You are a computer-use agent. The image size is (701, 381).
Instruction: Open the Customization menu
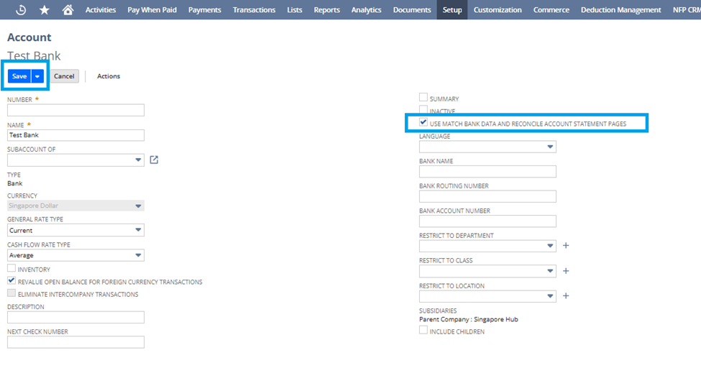coord(498,10)
